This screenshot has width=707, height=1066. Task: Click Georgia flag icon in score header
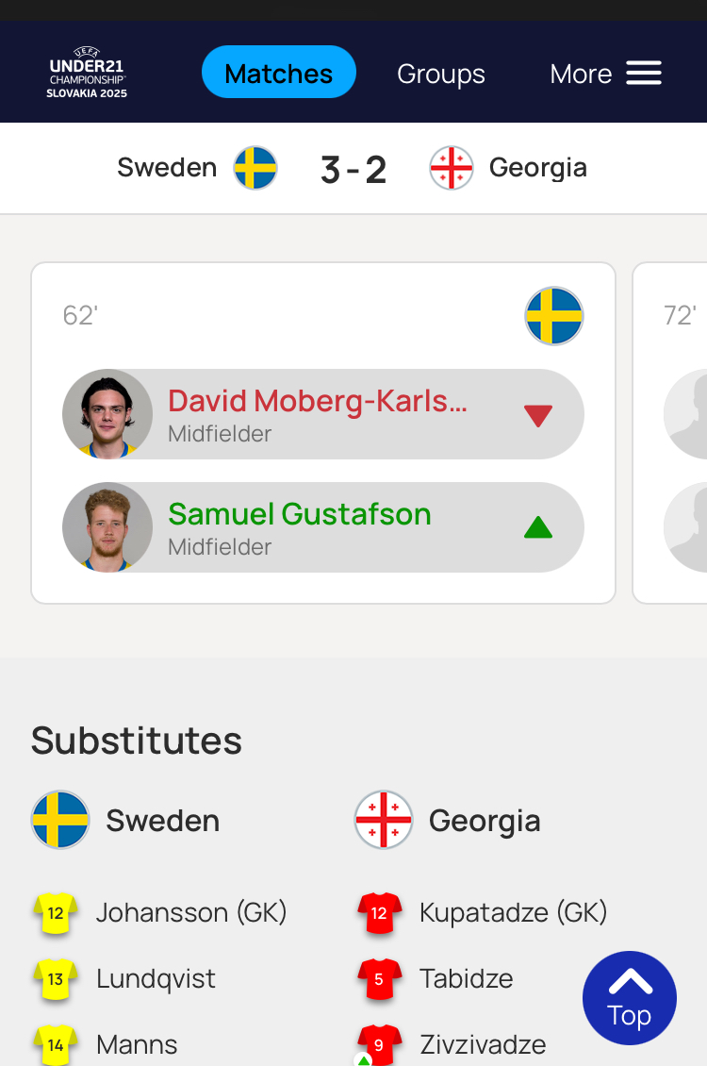pos(452,168)
